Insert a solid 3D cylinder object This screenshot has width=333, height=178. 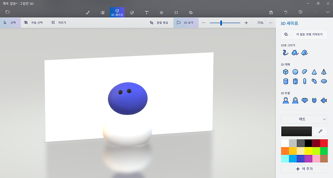[x=286, y=81]
